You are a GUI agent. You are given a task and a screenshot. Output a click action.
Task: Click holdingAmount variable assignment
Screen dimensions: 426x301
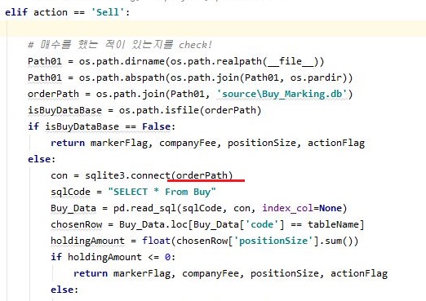87,241
